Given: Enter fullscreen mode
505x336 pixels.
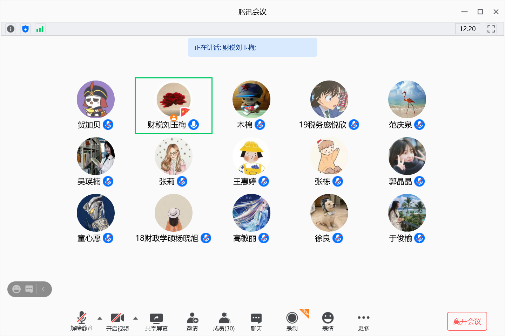Looking at the screenshot, I should 491,29.
